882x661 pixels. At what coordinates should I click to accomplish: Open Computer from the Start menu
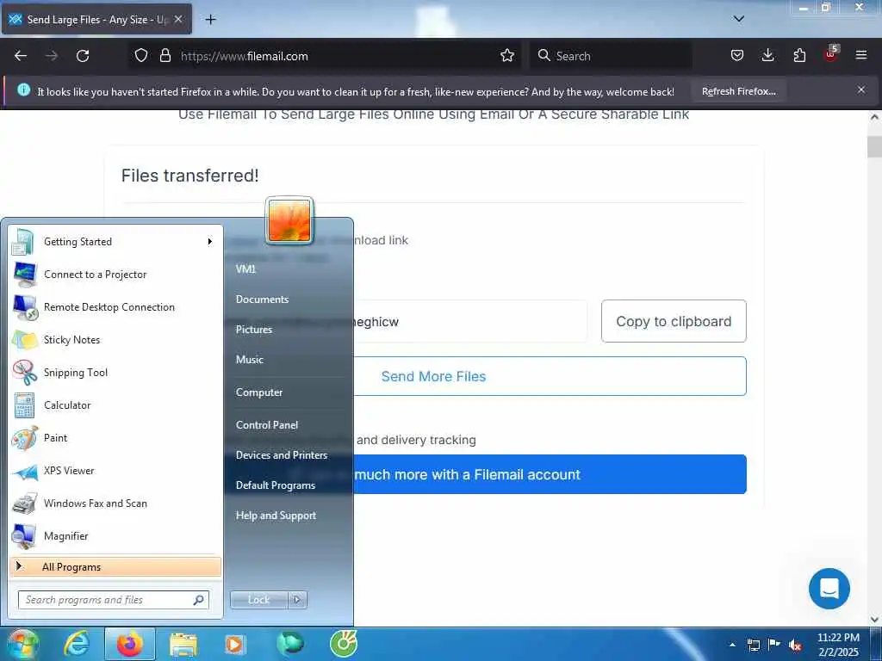pos(258,392)
